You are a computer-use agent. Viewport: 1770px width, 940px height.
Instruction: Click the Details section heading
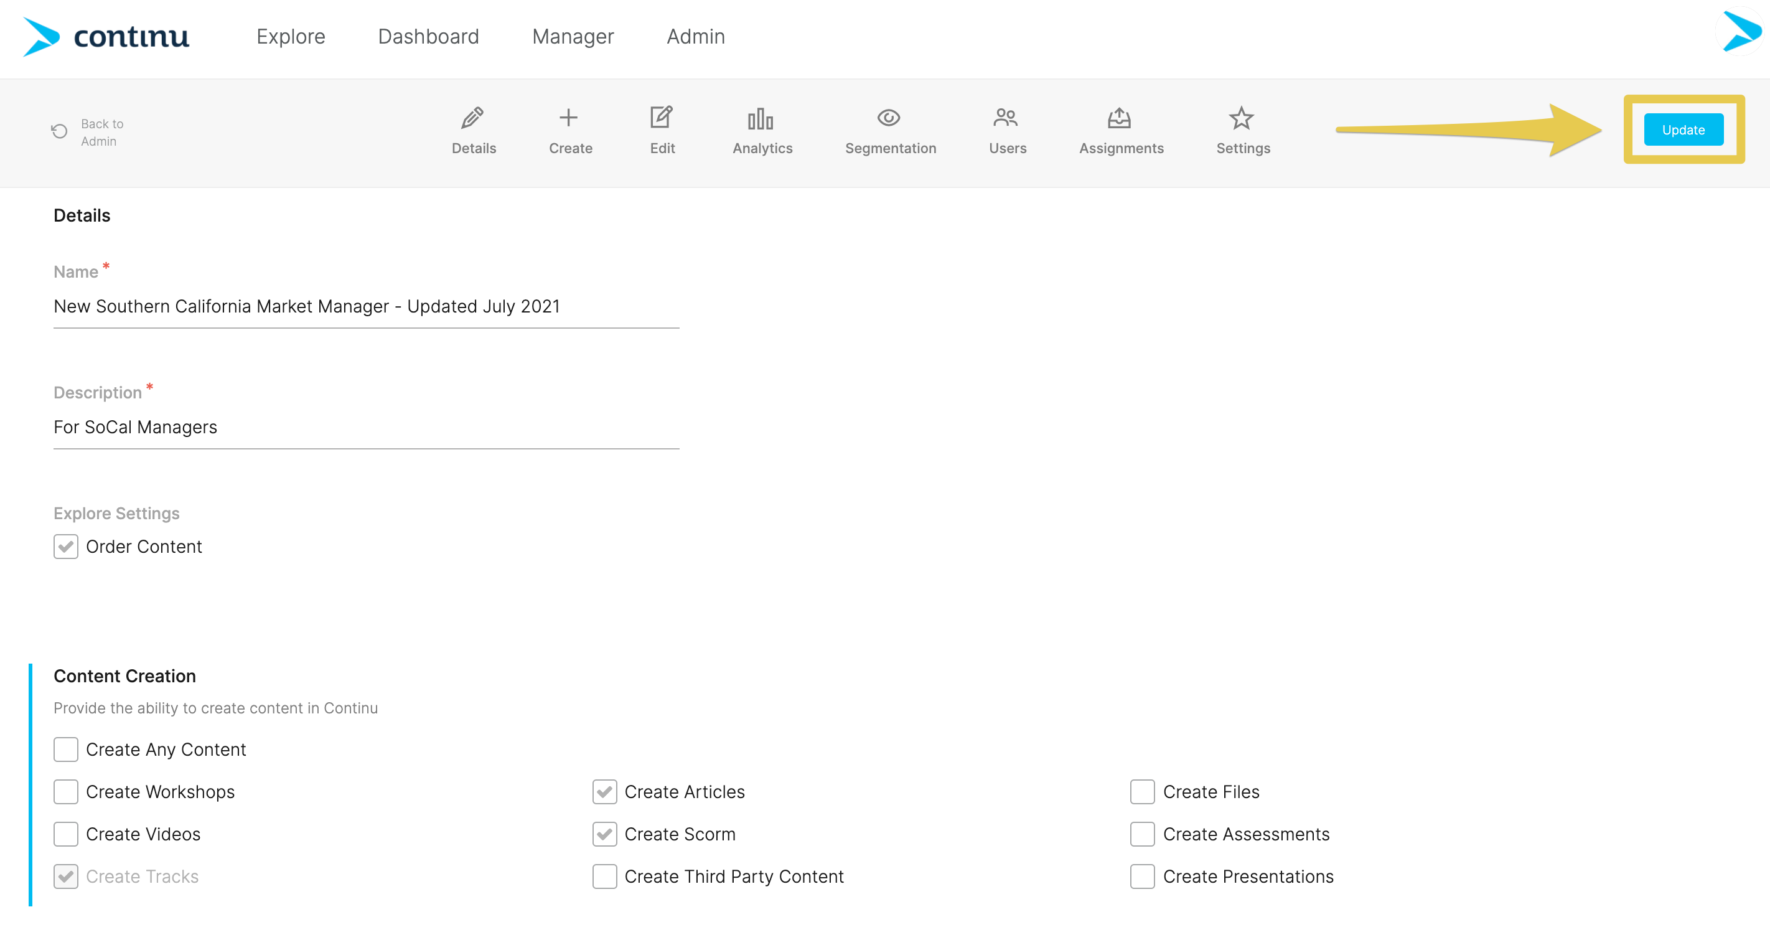click(82, 216)
